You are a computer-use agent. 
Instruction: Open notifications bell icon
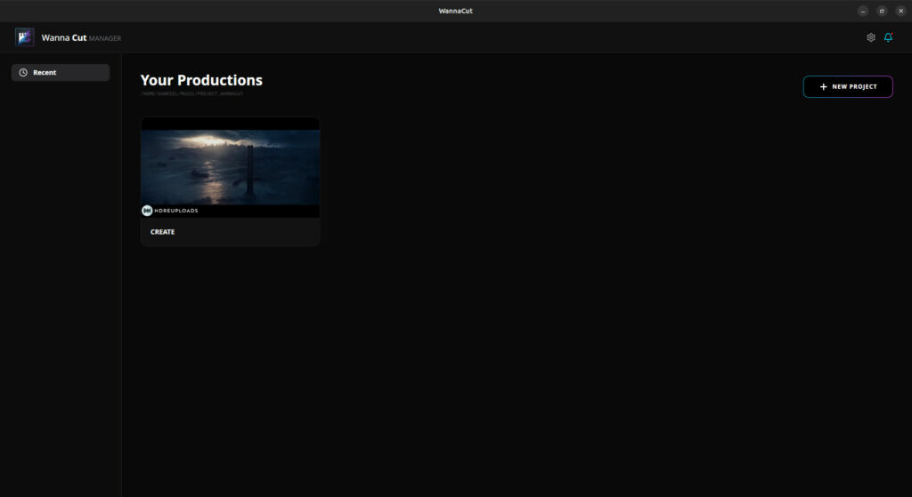[x=888, y=37]
